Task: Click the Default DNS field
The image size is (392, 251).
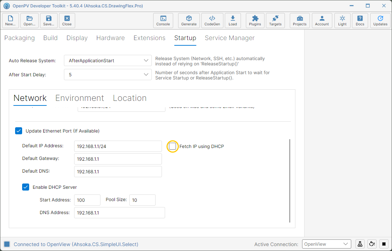Action: pyautogui.click(x=118, y=172)
